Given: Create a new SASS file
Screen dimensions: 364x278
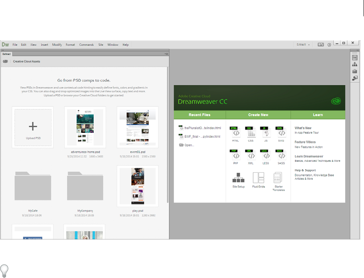Looking at the screenshot, I should click(281, 157).
